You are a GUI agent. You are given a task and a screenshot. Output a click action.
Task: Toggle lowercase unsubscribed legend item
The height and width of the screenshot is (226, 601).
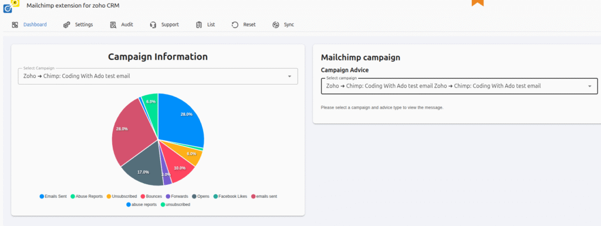[175, 204]
